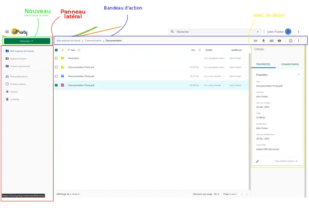
Task: Click the pencil edit icon in properties card
Action: click(258, 161)
